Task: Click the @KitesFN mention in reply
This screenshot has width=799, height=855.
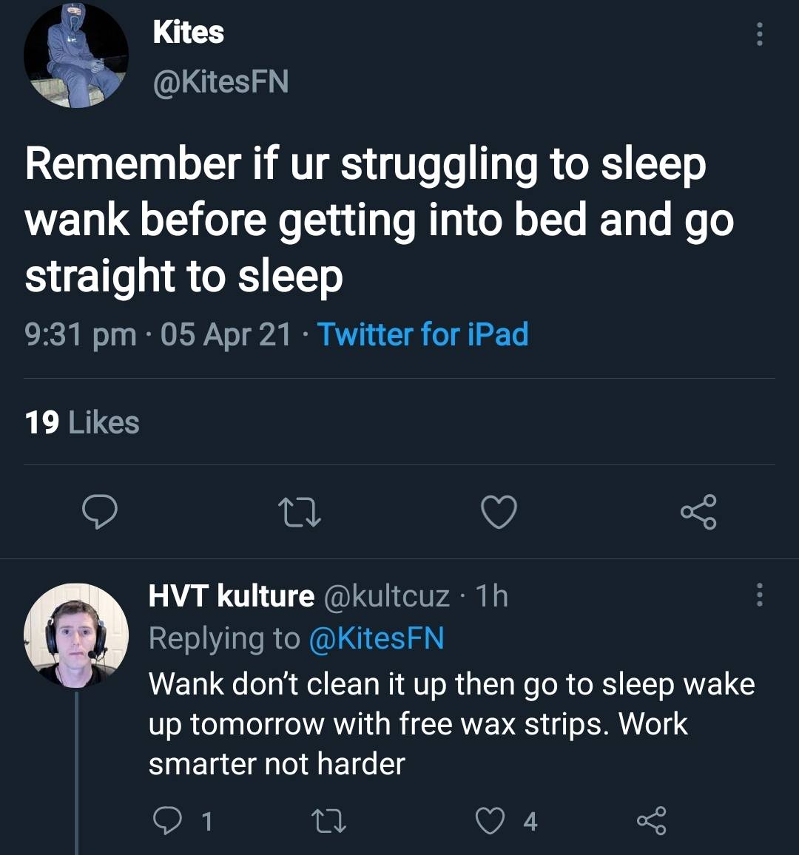Action: click(375, 638)
